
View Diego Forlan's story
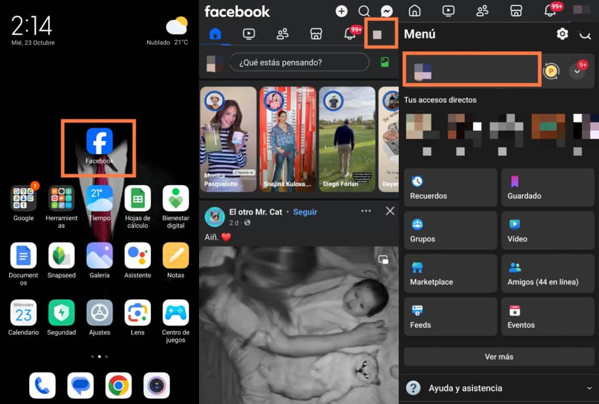click(348, 140)
